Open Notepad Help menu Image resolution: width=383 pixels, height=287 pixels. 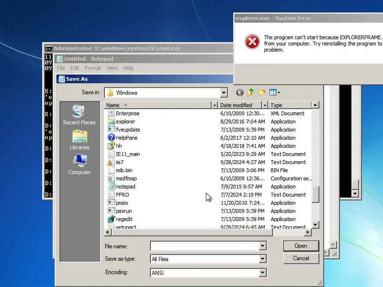[128, 68]
